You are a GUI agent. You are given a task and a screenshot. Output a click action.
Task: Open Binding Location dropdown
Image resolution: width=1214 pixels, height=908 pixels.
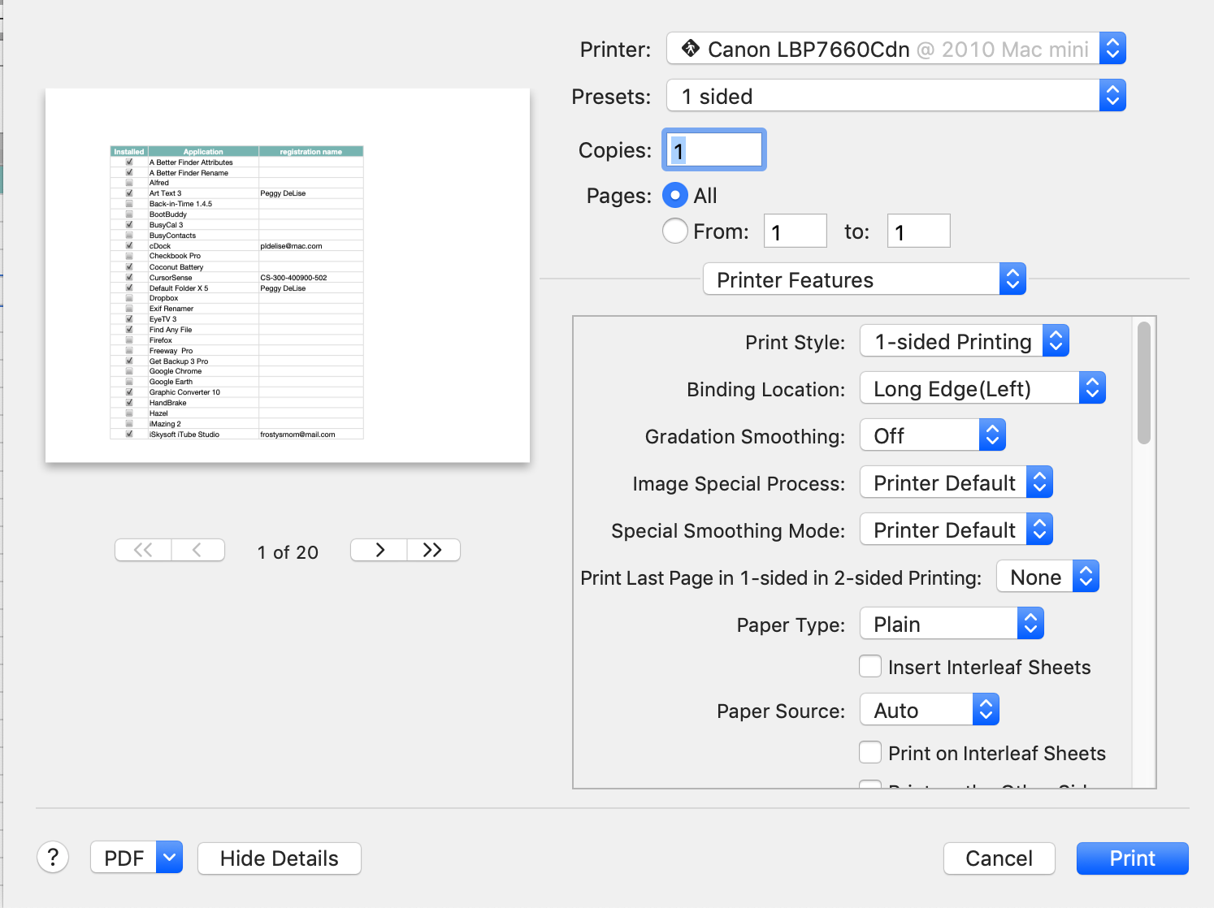click(x=982, y=388)
